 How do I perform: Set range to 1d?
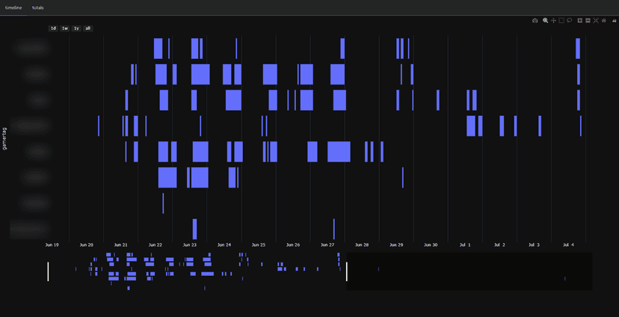(x=53, y=28)
